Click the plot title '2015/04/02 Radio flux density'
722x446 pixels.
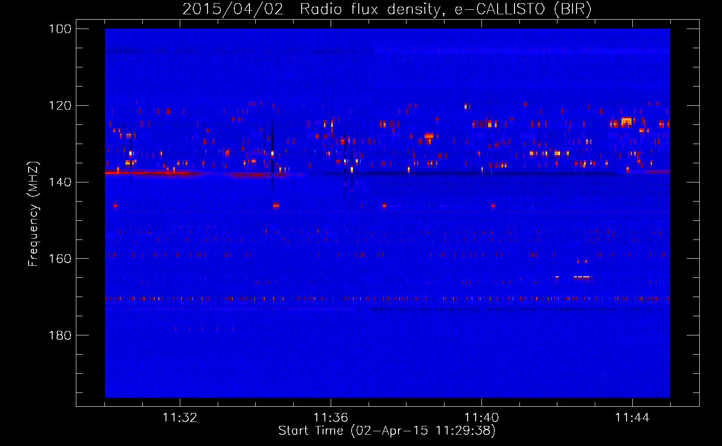(x=387, y=9)
